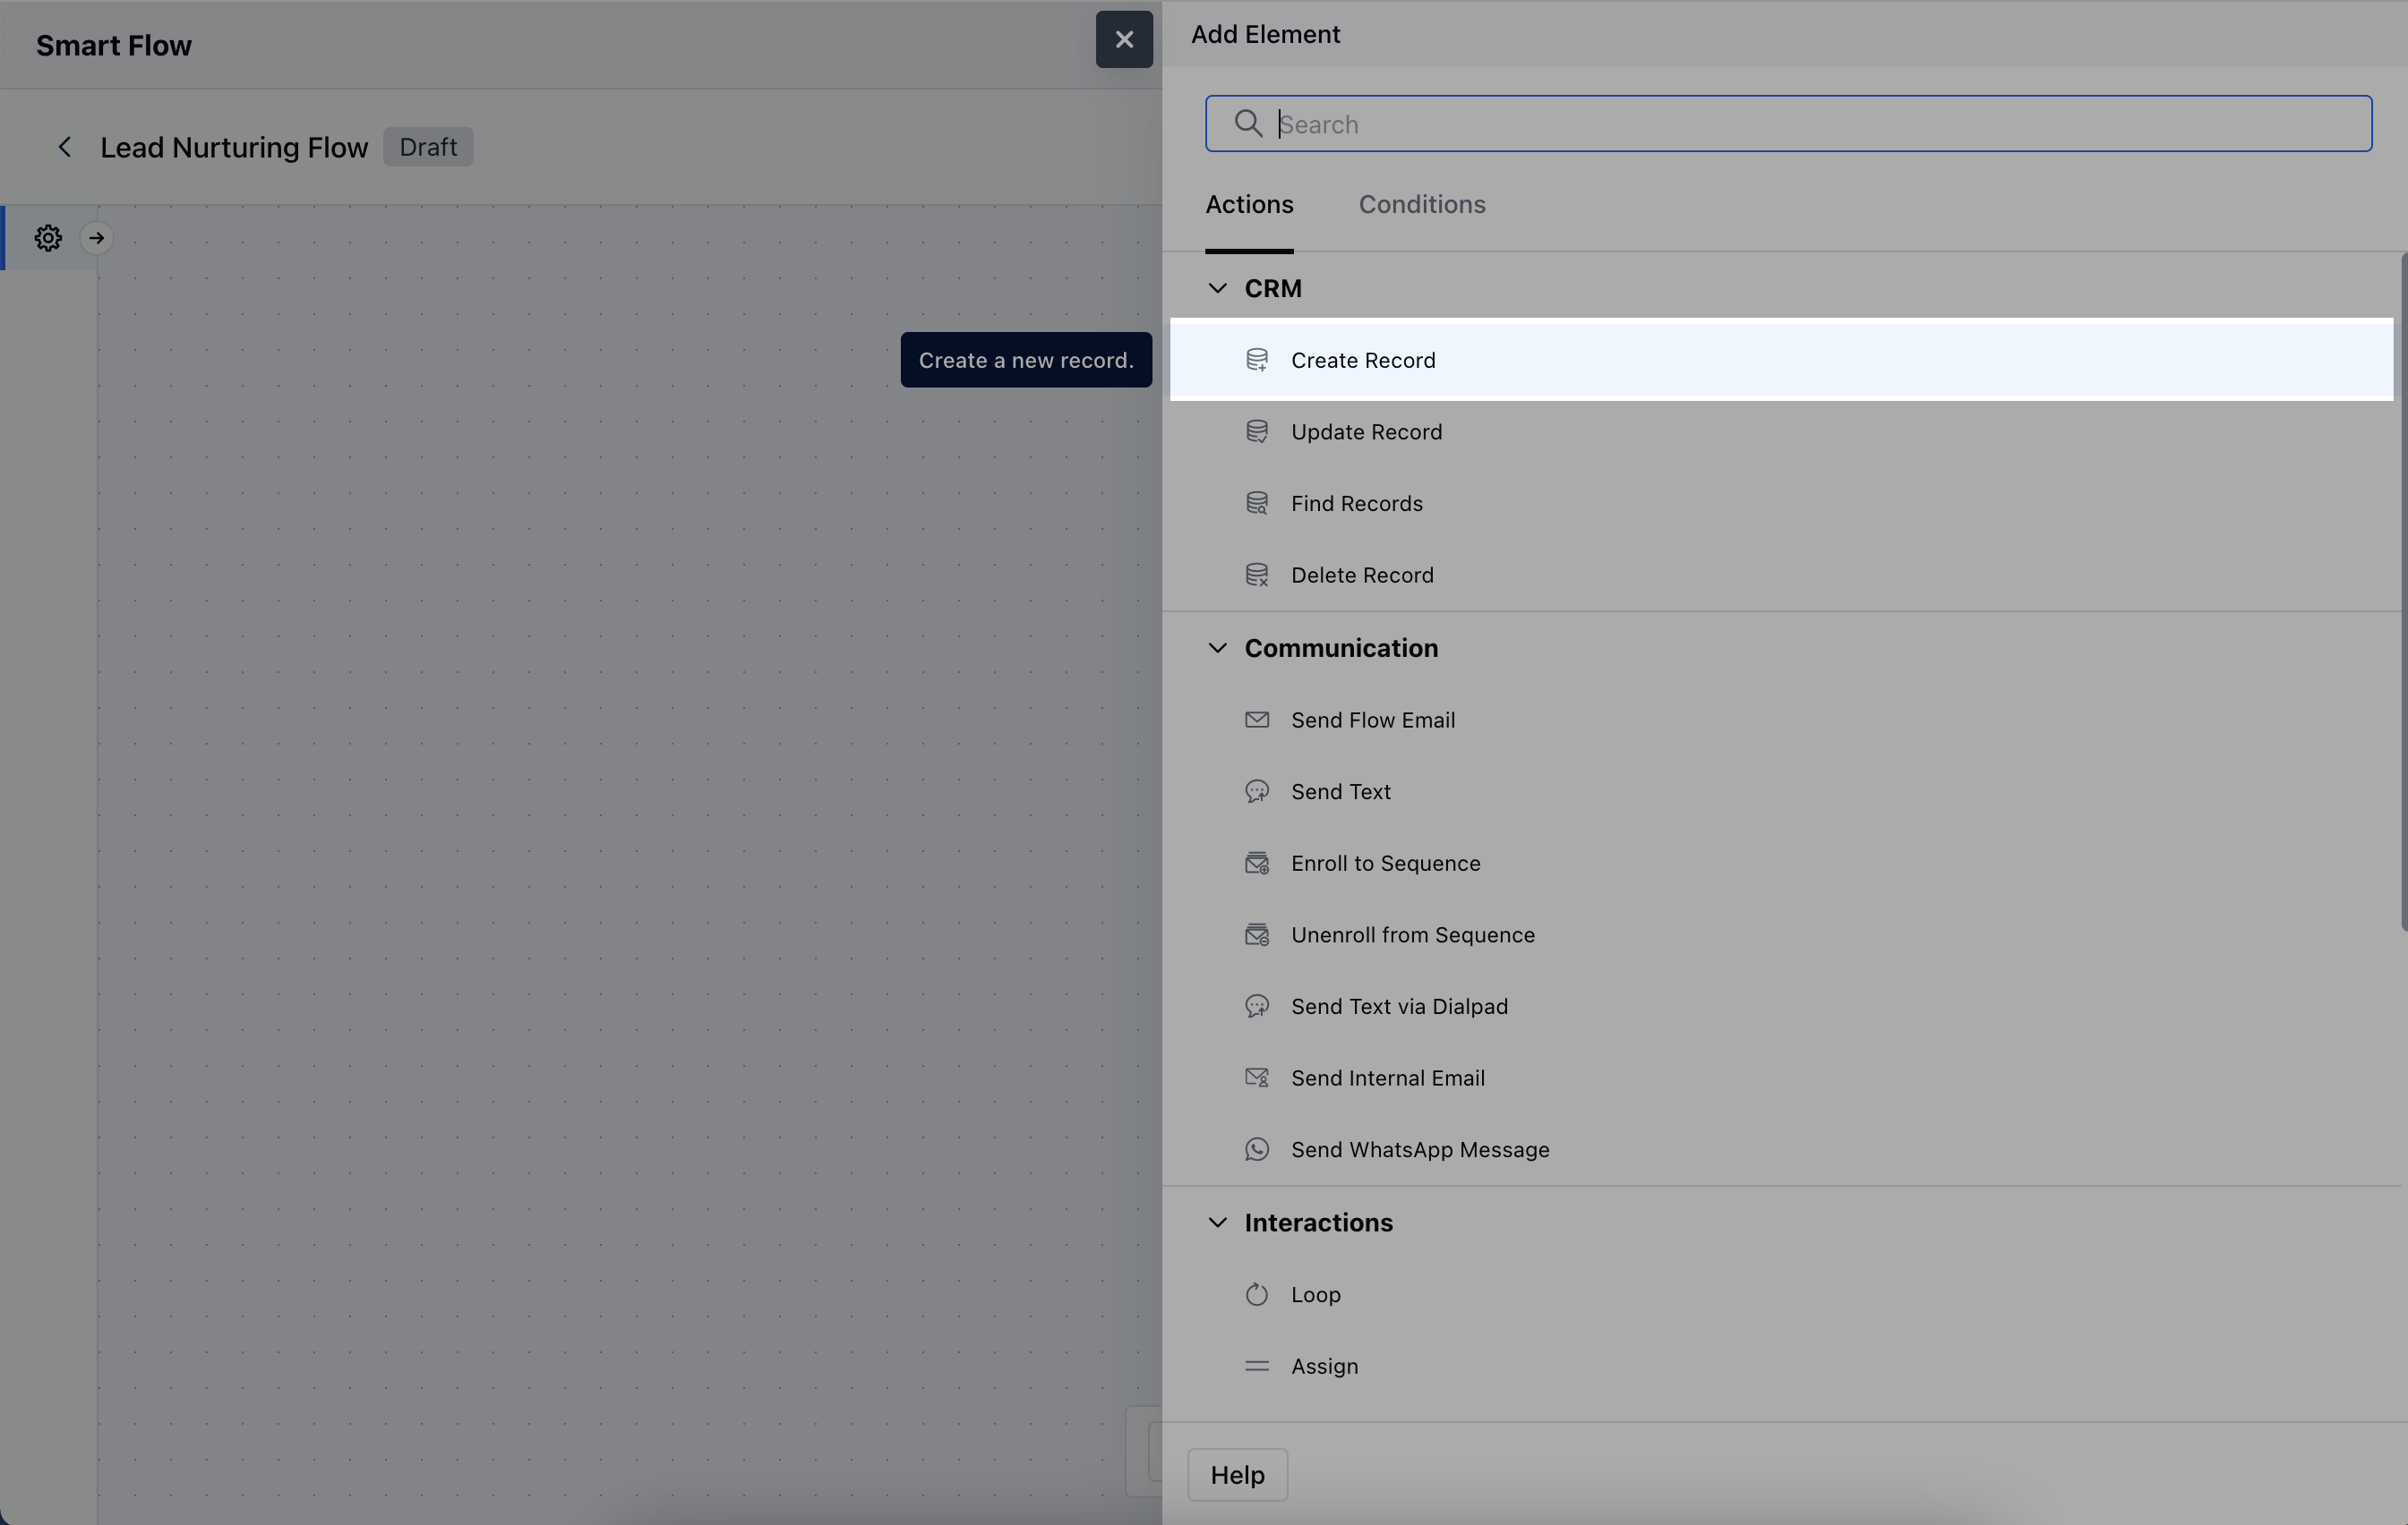Click the Find Records database icon

tap(1257, 503)
